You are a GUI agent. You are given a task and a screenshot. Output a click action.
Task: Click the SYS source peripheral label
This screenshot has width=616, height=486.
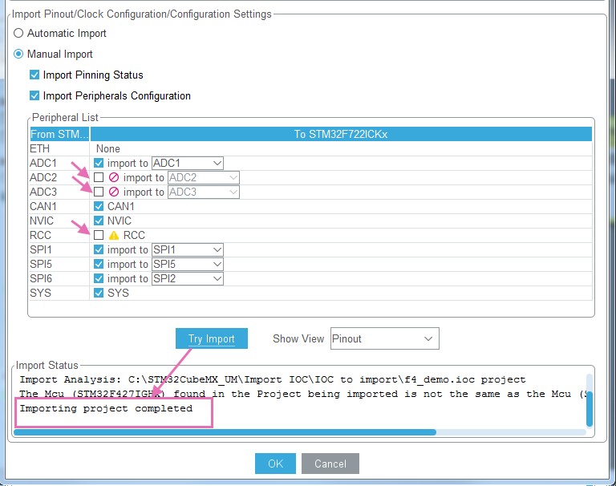pos(40,293)
